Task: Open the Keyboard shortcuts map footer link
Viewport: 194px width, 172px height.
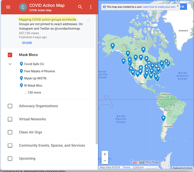Action: tap(182, 168)
